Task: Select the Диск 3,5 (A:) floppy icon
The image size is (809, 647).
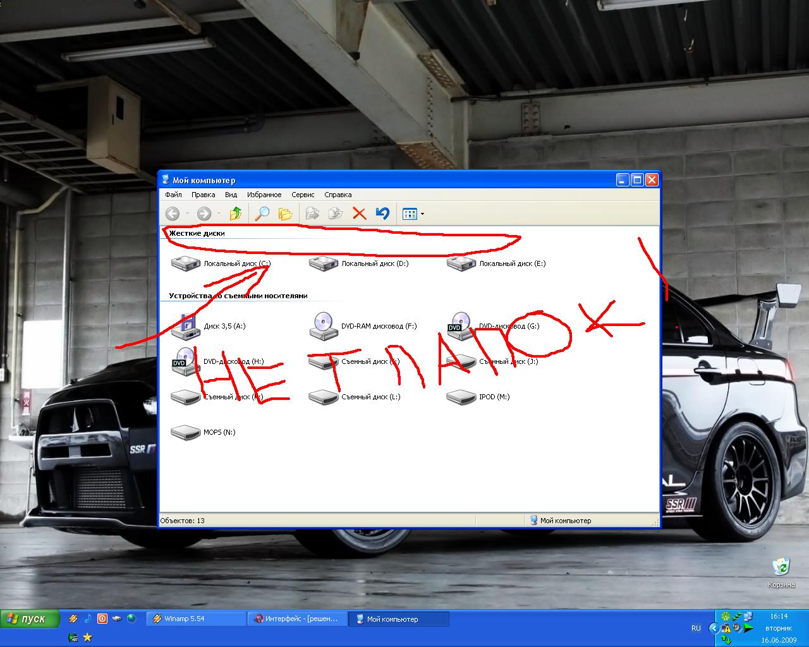Action: coord(186,326)
